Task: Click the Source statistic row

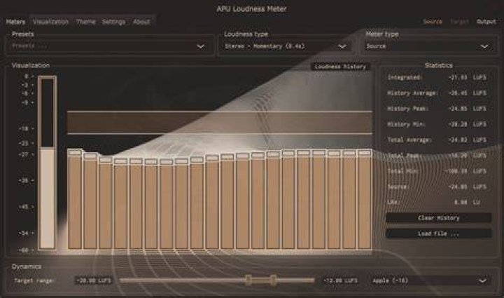Action: click(437, 187)
